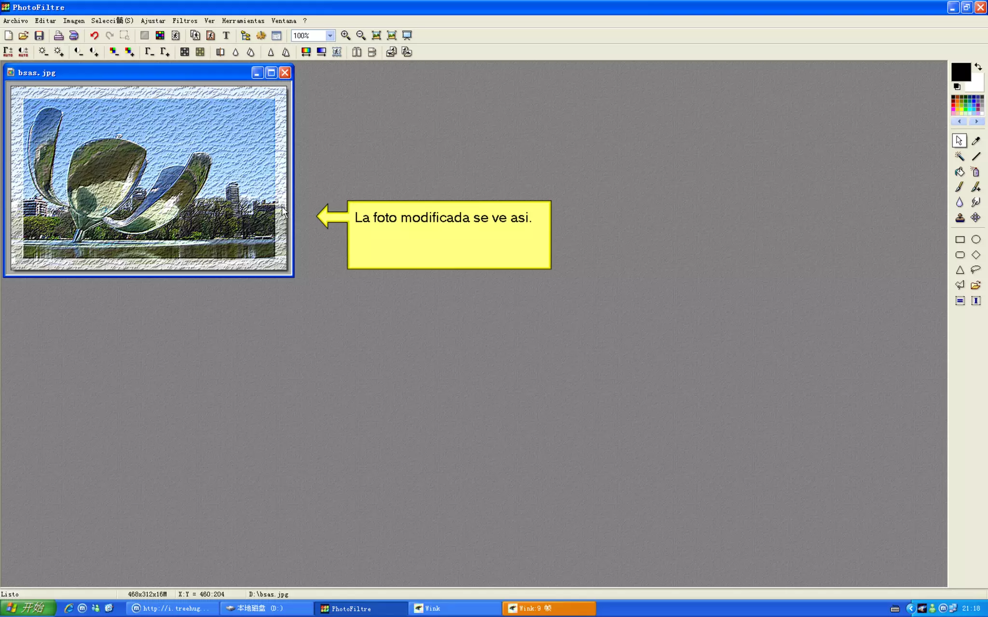Select the blur drop tool
The image size is (988, 617).
coord(960,202)
